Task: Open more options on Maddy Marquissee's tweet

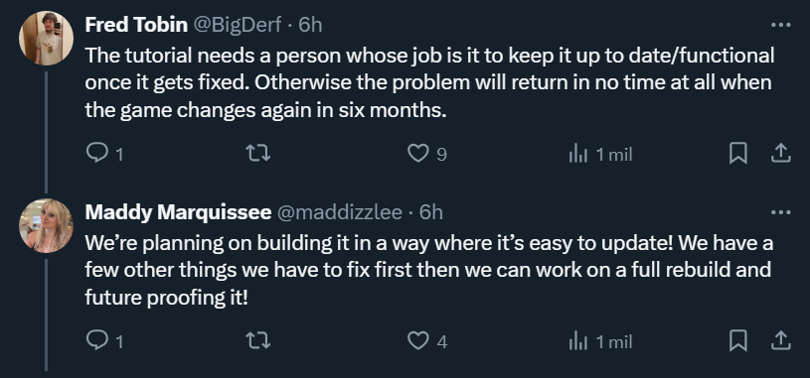Action: click(x=780, y=212)
